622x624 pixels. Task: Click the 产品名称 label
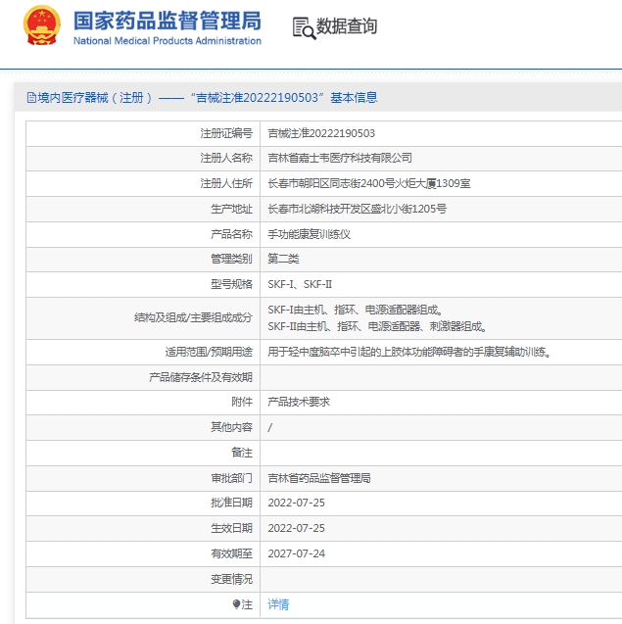pyautogui.click(x=231, y=234)
